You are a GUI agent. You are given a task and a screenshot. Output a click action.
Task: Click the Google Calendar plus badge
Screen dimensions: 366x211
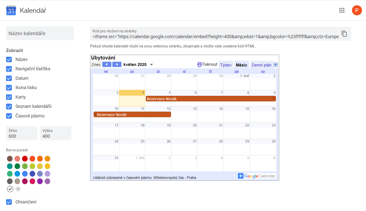point(240,176)
